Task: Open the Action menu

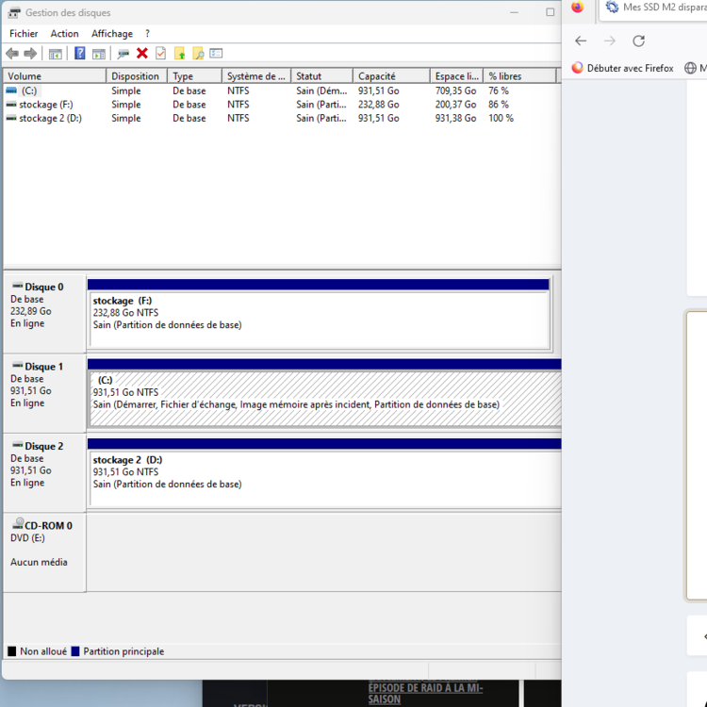Action: pyautogui.click(x=64, y=34)
